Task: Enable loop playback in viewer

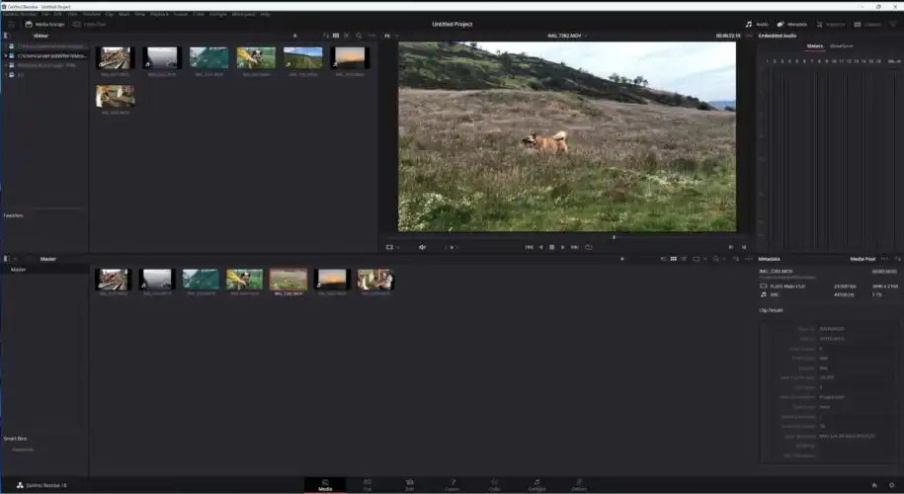Action: (588, 247)
